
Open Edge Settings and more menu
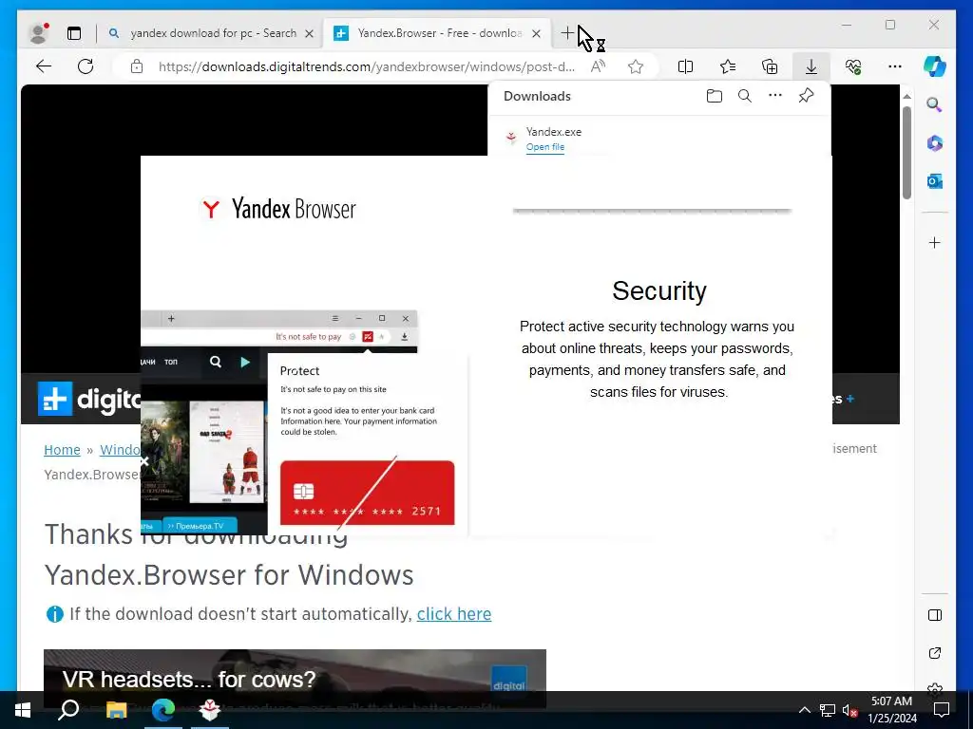tap(895, 66)
